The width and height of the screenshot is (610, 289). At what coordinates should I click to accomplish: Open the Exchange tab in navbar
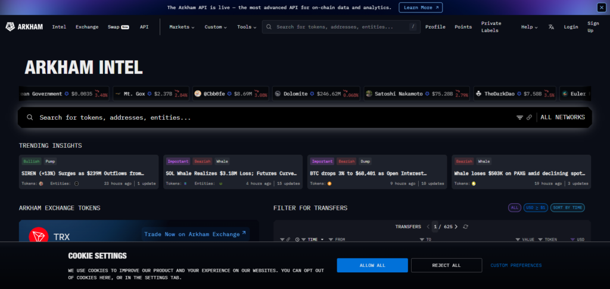pos(87,27)
